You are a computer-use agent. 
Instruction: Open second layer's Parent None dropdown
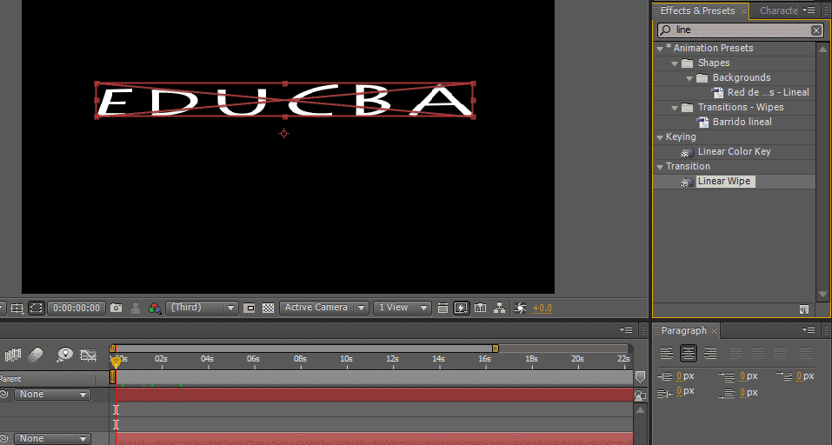tap(52, 439)
